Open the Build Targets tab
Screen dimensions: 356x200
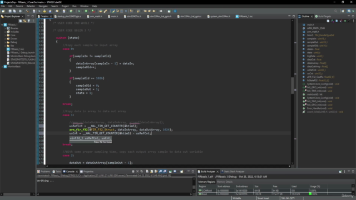tap(323, 16)
